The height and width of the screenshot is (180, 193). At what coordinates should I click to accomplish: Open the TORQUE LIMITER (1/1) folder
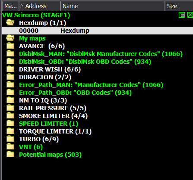point(55,131)
